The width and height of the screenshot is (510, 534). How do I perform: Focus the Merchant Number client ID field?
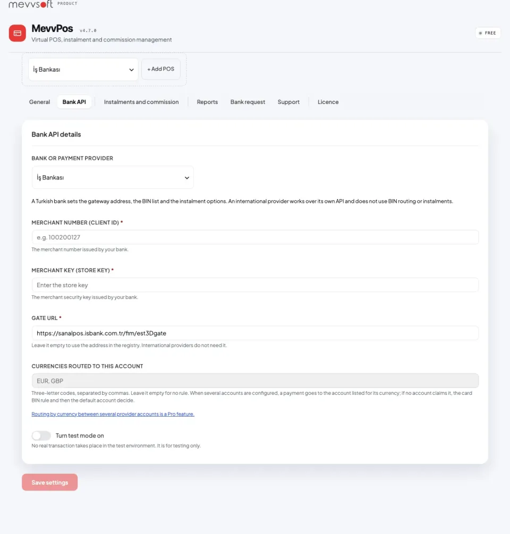click(255, 237)
